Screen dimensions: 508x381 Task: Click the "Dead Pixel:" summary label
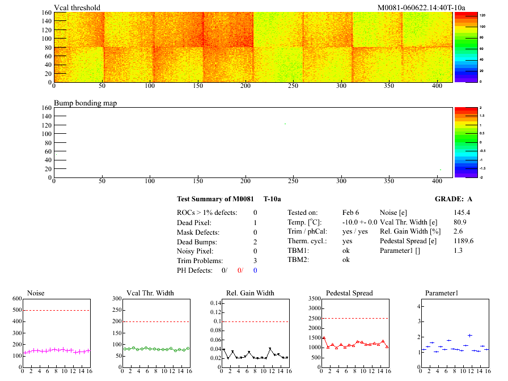(x=194, y=223)
